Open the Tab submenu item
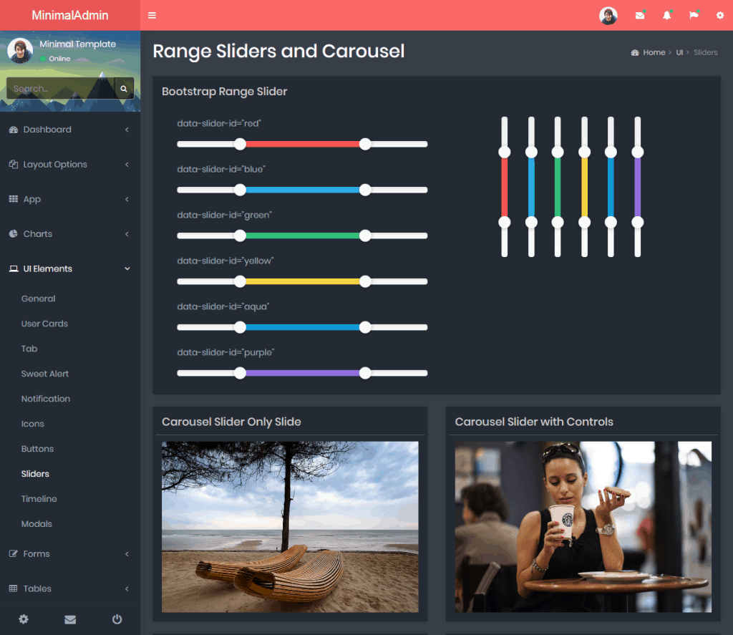The width and height of the screenshot is (733, 635). [29, 349]
